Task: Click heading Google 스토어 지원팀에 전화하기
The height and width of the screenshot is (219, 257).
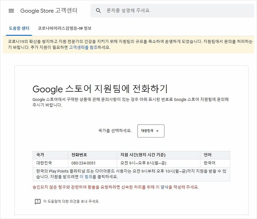Action: coord(100,89)
